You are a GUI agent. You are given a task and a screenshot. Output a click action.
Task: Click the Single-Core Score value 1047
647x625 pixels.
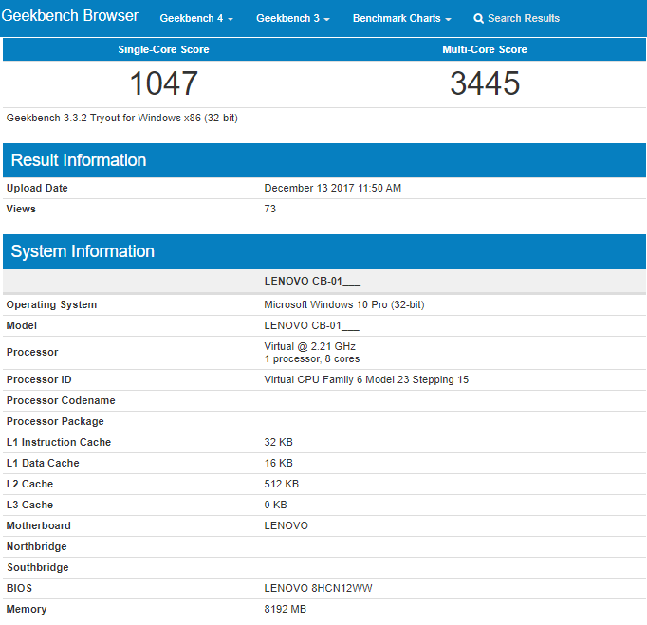point(163,83)
